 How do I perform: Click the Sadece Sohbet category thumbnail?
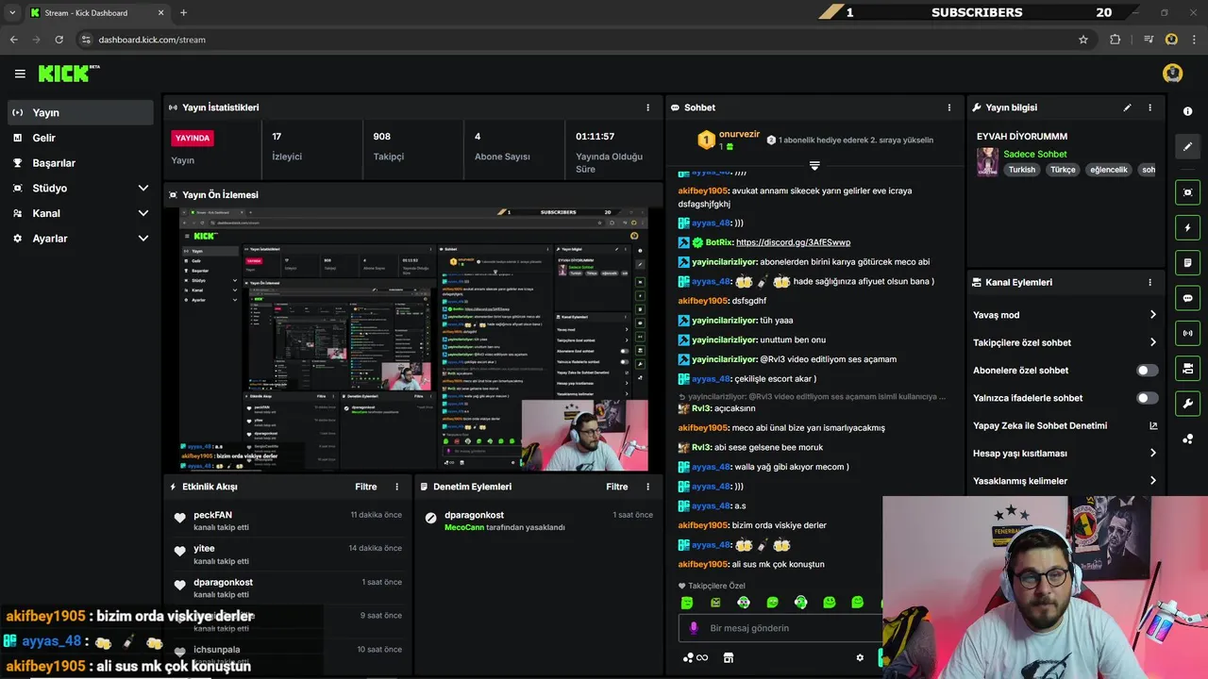pyautogui.click(x=987, y=161)
